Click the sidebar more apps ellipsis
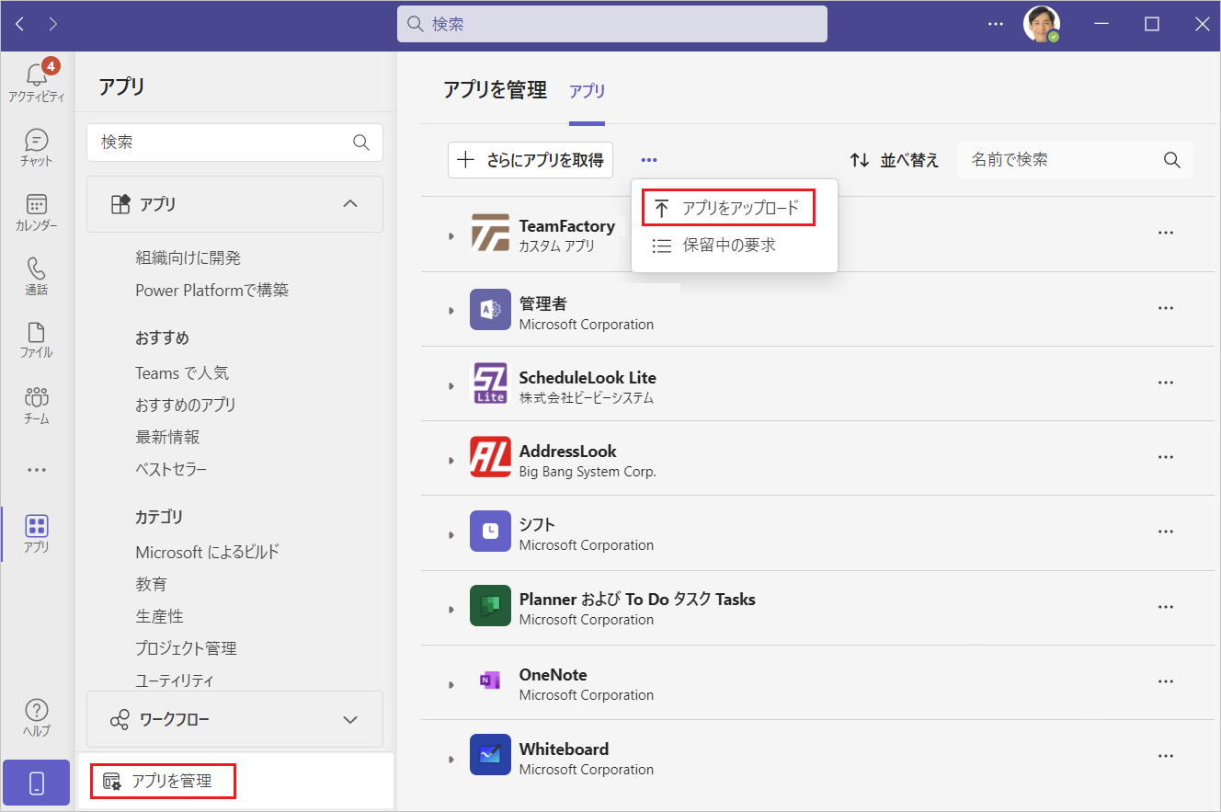This screenshot has height=812, width=1221. point(37,470)
